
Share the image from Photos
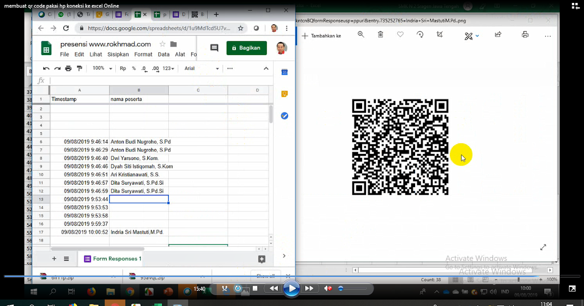498,34
